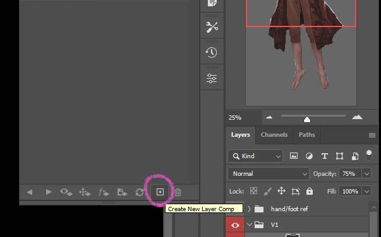Open the Properties panel sliders icon
This screenshot has width=381, height=237.
(x=212, y=78)
